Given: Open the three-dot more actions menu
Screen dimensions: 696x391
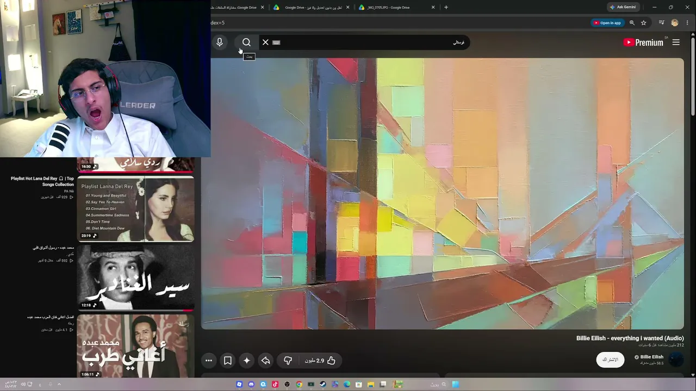Looking at the screenshot, I should (209, 361).
